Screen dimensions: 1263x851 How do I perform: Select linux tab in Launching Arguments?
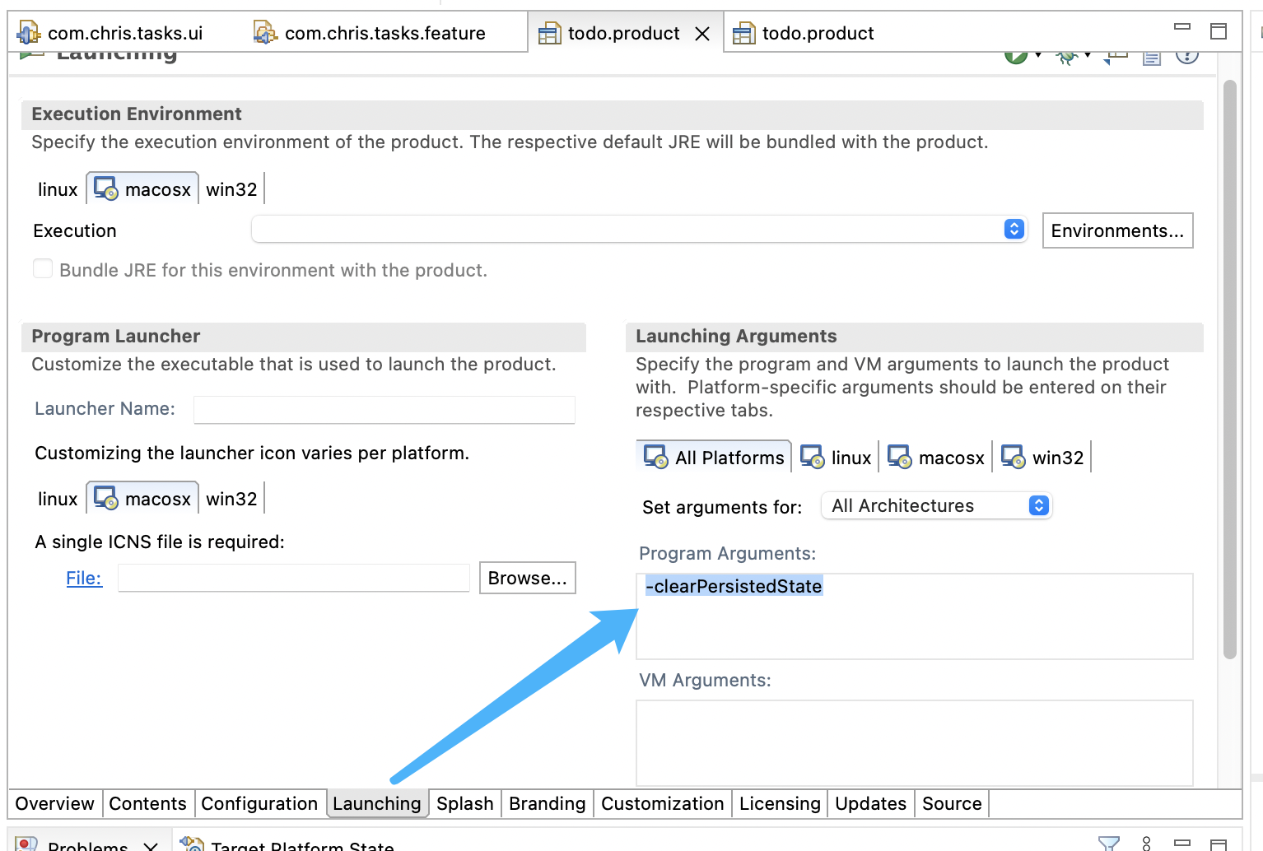[836, 457]
